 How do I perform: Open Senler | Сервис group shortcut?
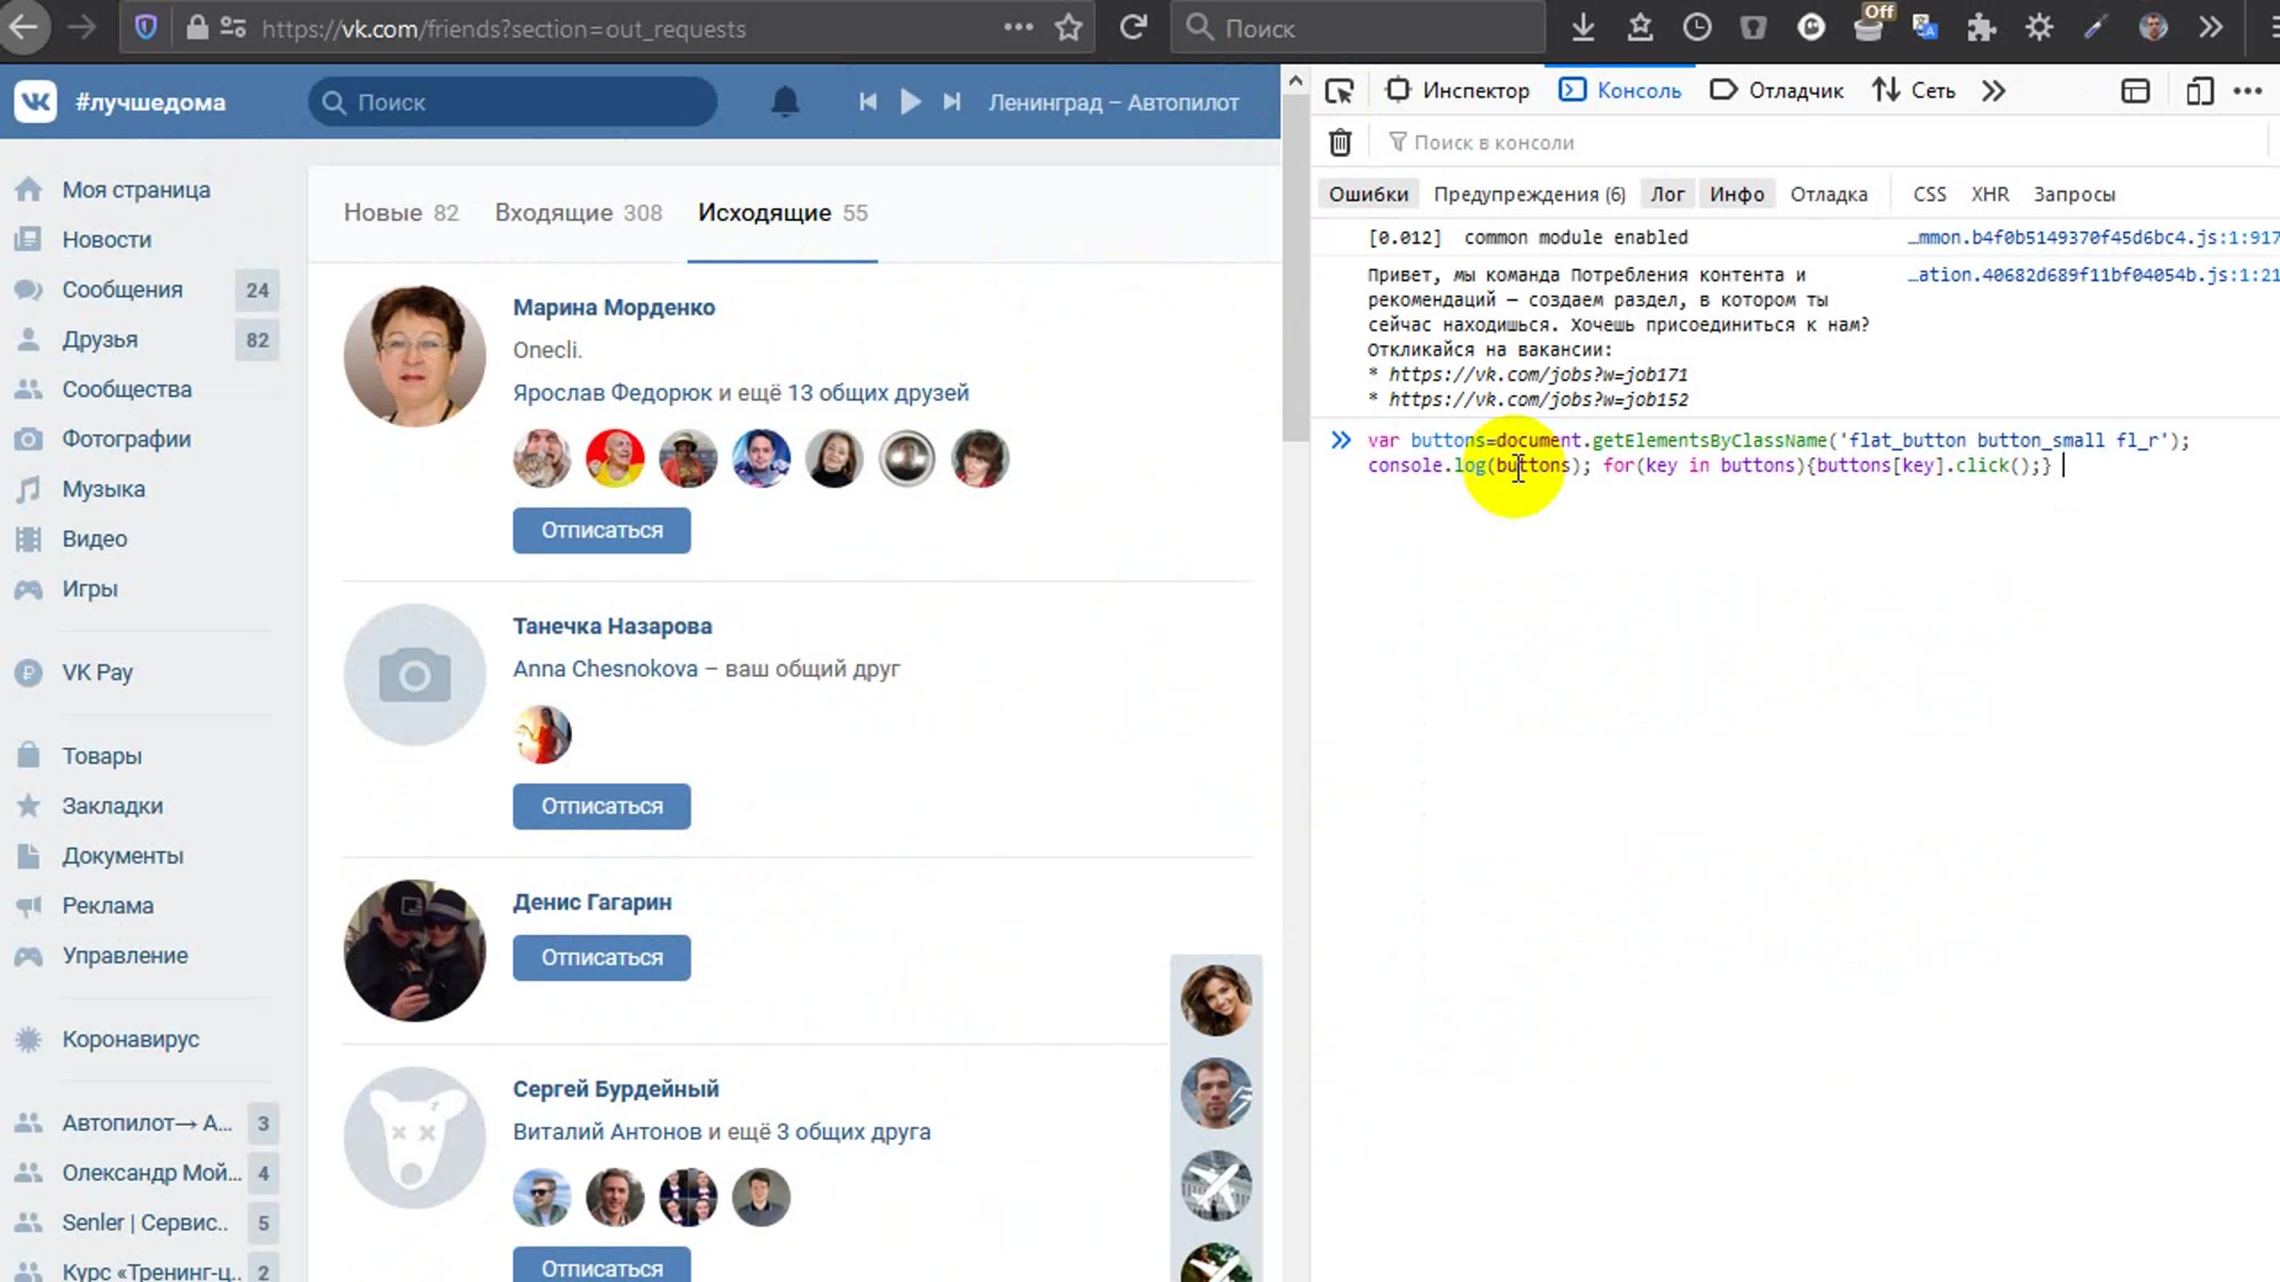[145, 1222]
